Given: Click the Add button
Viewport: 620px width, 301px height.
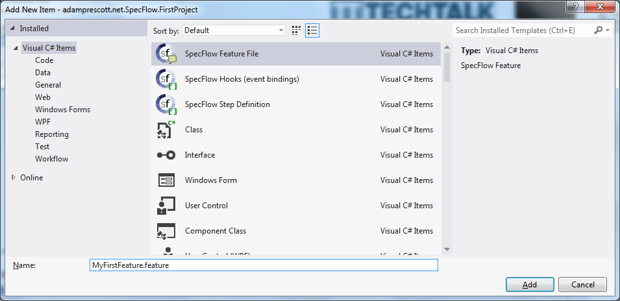Looking at the screenshot, I should (530, 285).
